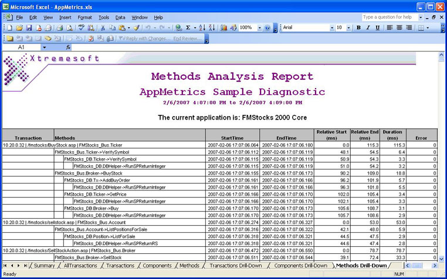The height and width of the screenshot is (279, 447).
Task: Click the Paste clipboard icon
Action: [122, 28]
